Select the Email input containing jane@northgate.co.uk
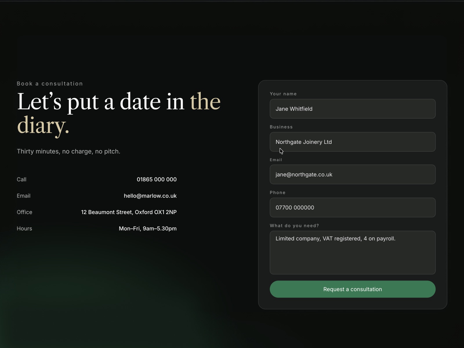This screenshot has height=348, width=464. [352, 175]
